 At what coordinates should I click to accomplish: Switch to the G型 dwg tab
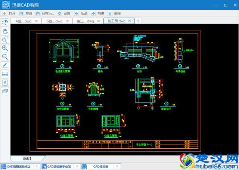pos(55,21)
